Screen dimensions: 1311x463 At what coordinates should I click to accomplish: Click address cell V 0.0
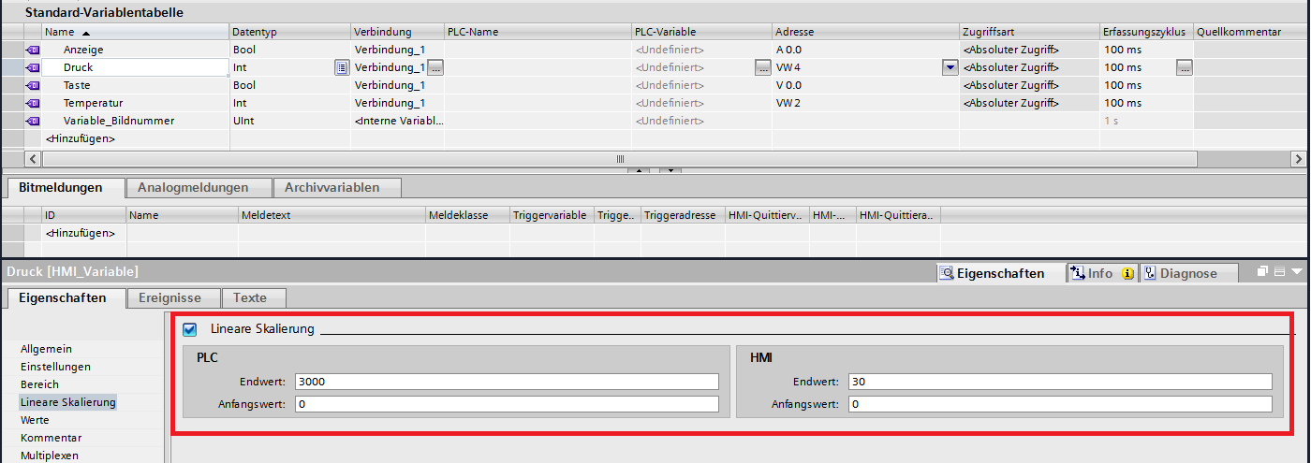[866, 85]
